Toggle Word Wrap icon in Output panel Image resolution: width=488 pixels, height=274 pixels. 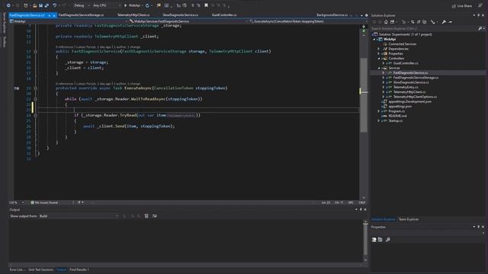(154, 216)
